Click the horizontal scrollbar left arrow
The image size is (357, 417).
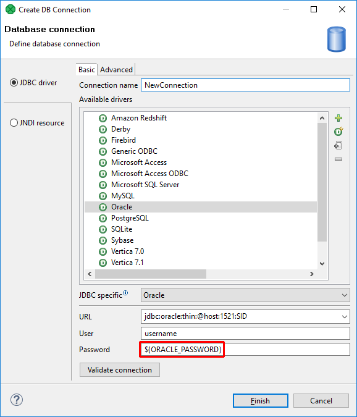(x=90, y=274)
